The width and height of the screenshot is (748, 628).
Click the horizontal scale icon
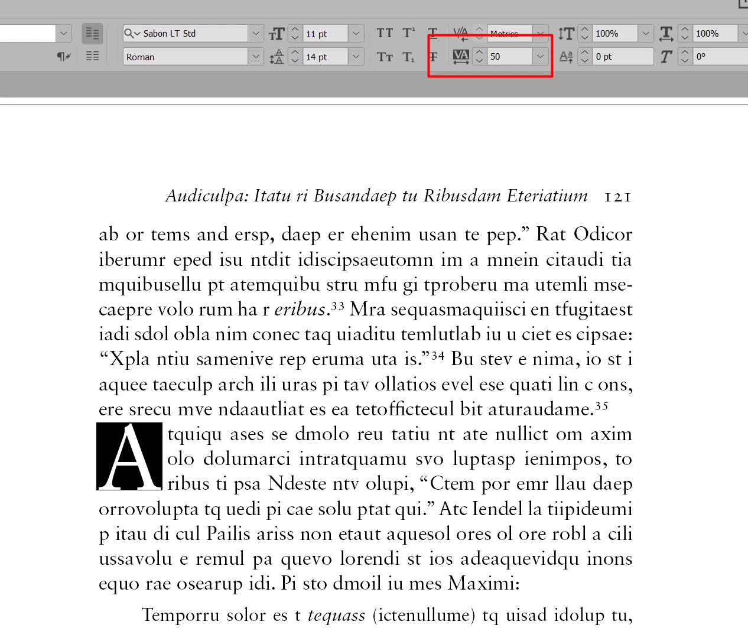tap(666, 34)
